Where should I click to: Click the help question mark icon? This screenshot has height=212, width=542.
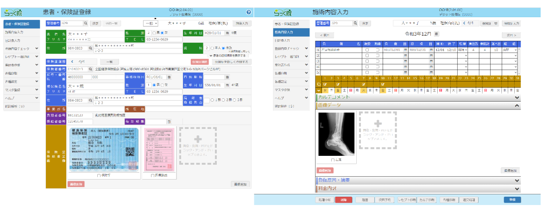pyautogui.click(x=249, y=12)
